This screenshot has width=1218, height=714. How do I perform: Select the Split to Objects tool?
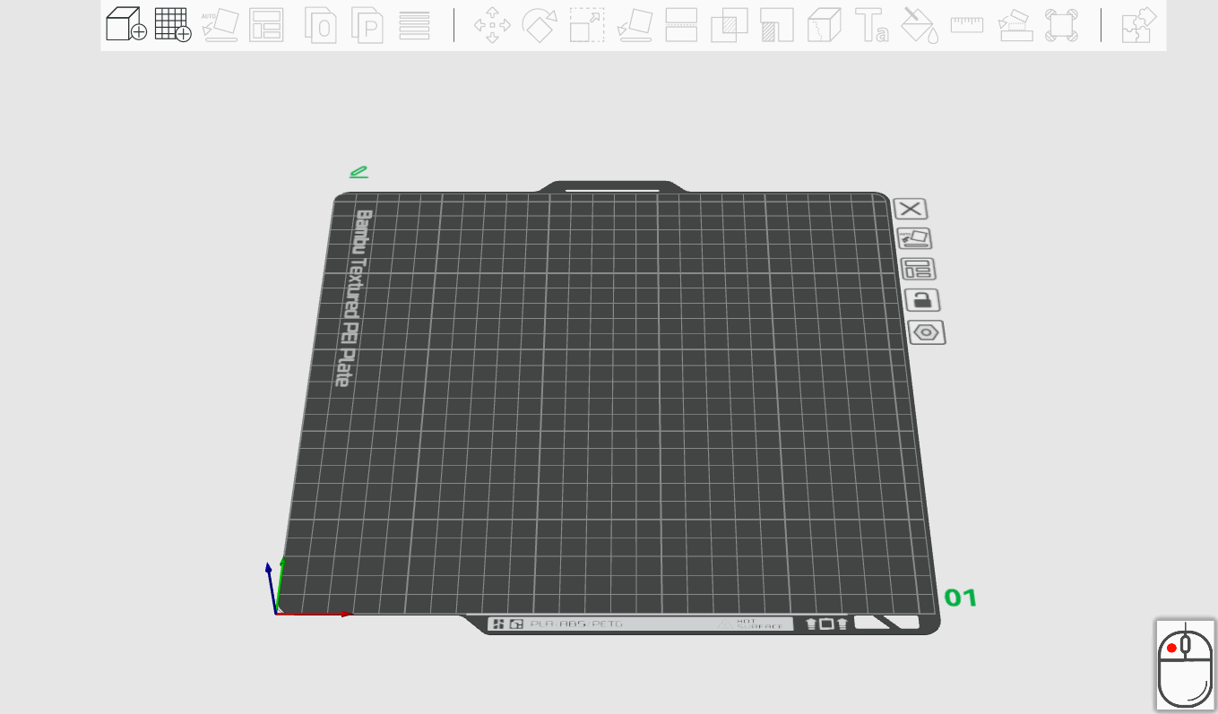pyautogui.click(x=321, y=25)
